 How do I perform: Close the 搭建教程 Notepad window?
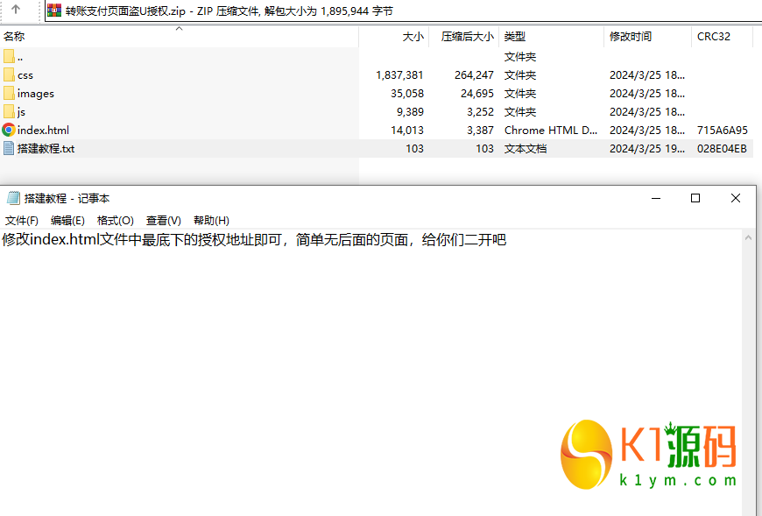736,198
